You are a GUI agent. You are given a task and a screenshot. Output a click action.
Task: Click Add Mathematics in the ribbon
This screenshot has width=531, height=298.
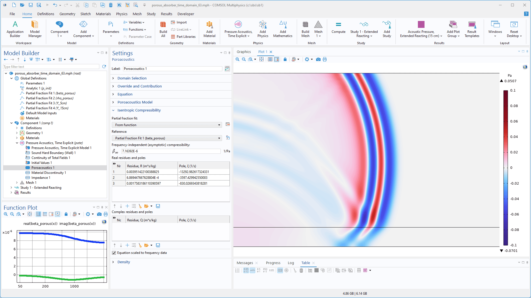[283, 29]
